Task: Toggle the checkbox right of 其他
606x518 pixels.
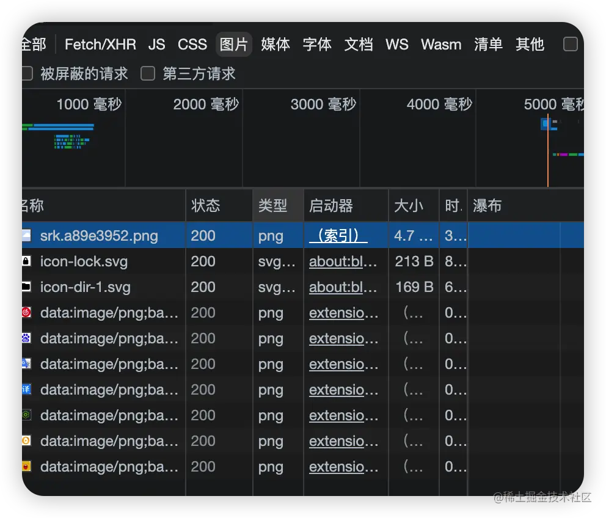Action: tap(571, 44)
